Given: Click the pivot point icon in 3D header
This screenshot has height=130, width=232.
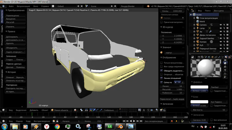Looking at the screenshot, I should click(81, 110).
